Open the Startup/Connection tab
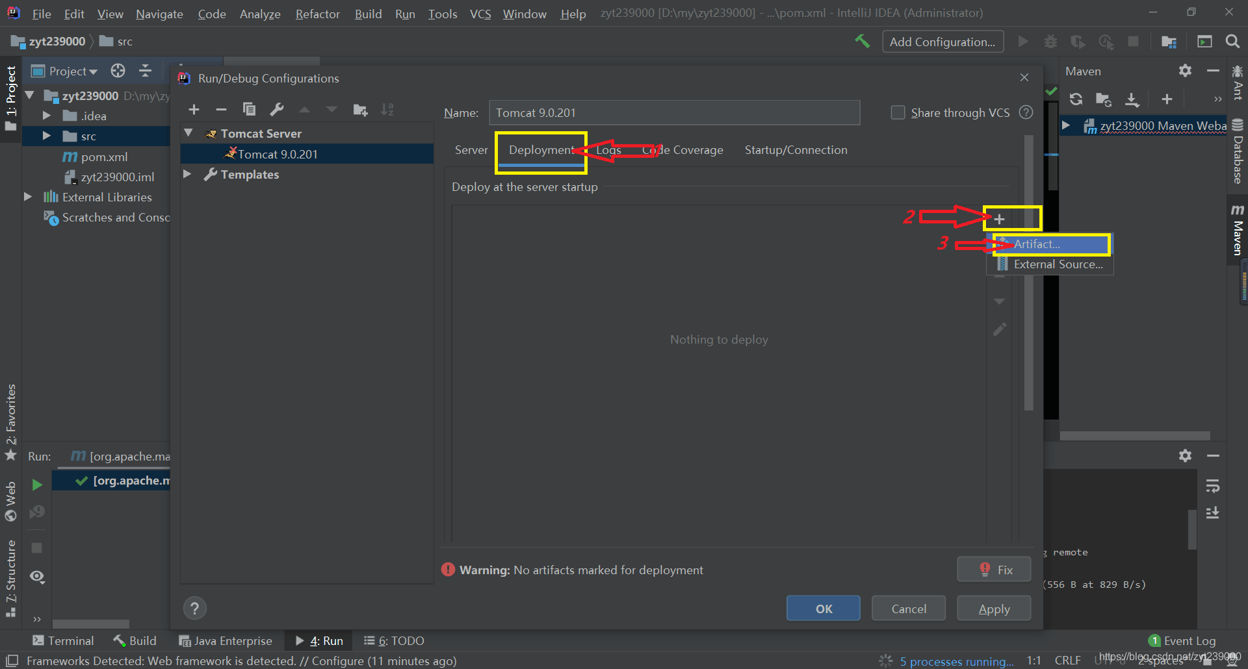 point(796,150)
